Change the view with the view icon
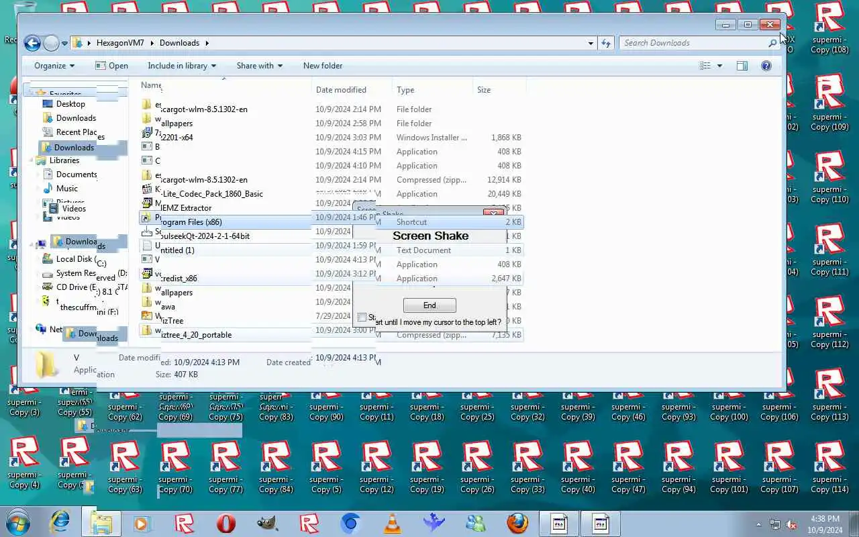 705,66
